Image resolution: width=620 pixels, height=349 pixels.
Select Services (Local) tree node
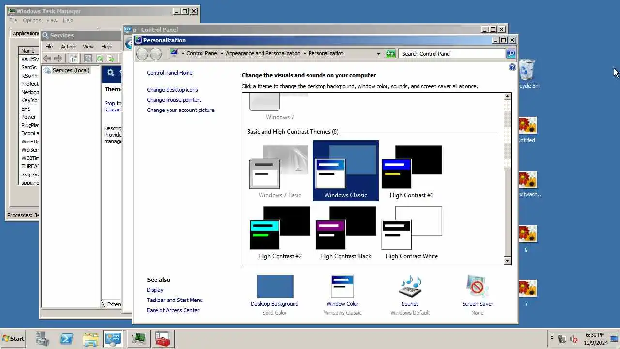click(71, 70)
